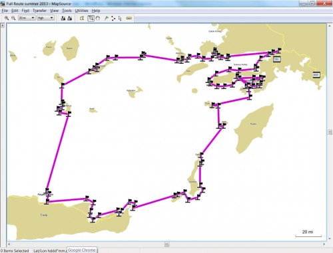333x253 pixels.
Task: Click the MapSource title bar app icon
Action: coord(3,3)
